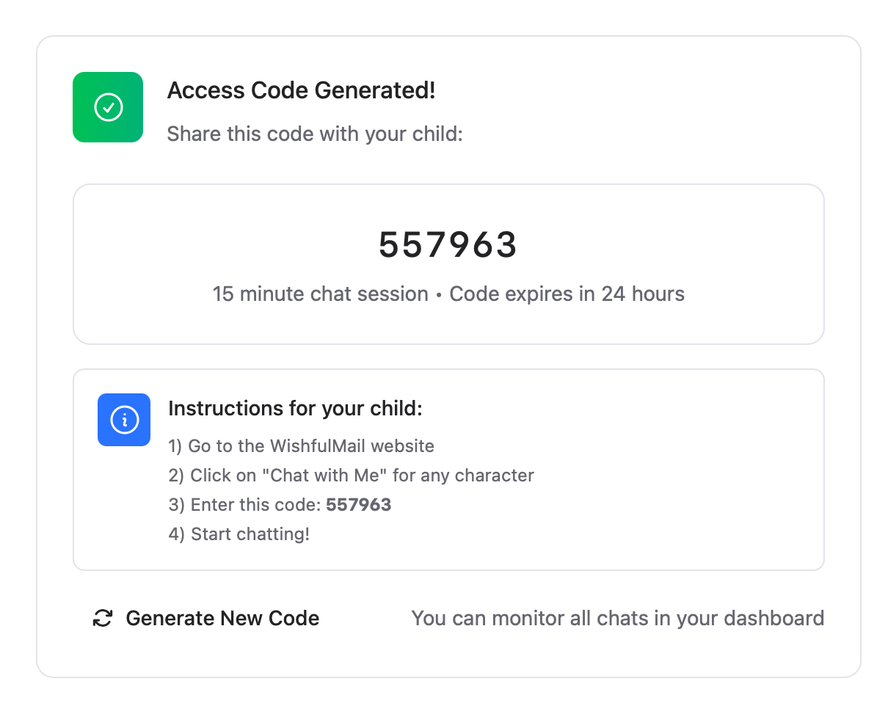Click the Instructions for your child heading
Viewport: 888px width, 706px height.
295,408
